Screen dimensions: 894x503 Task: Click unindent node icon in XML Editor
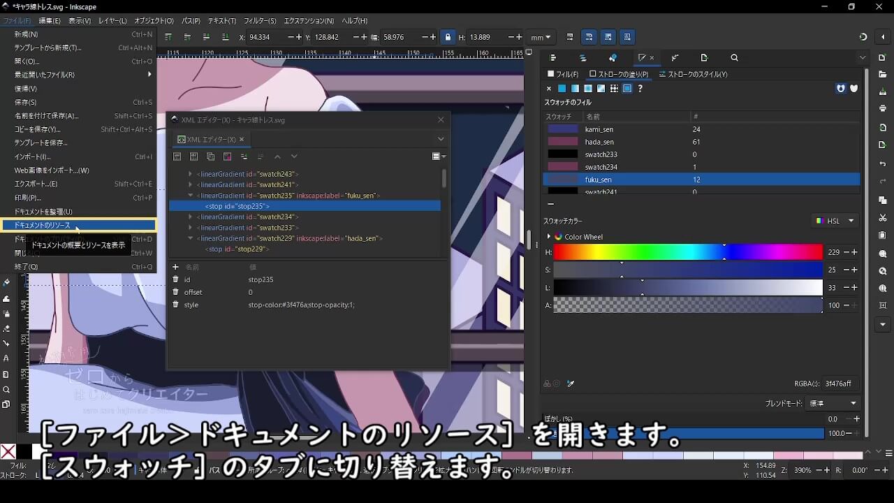244,156
